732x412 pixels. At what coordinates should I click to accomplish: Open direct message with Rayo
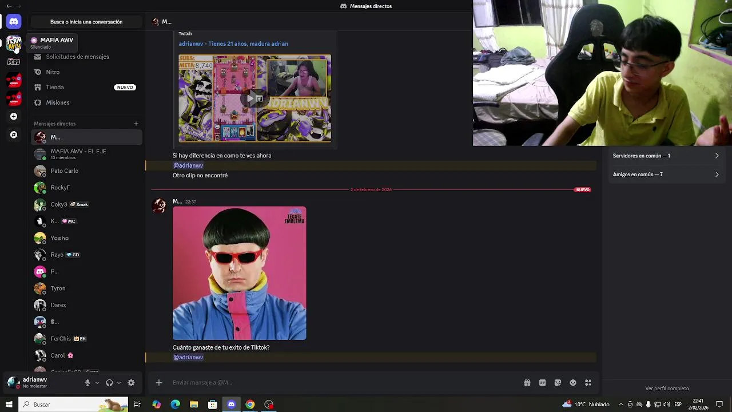(86, 255)
